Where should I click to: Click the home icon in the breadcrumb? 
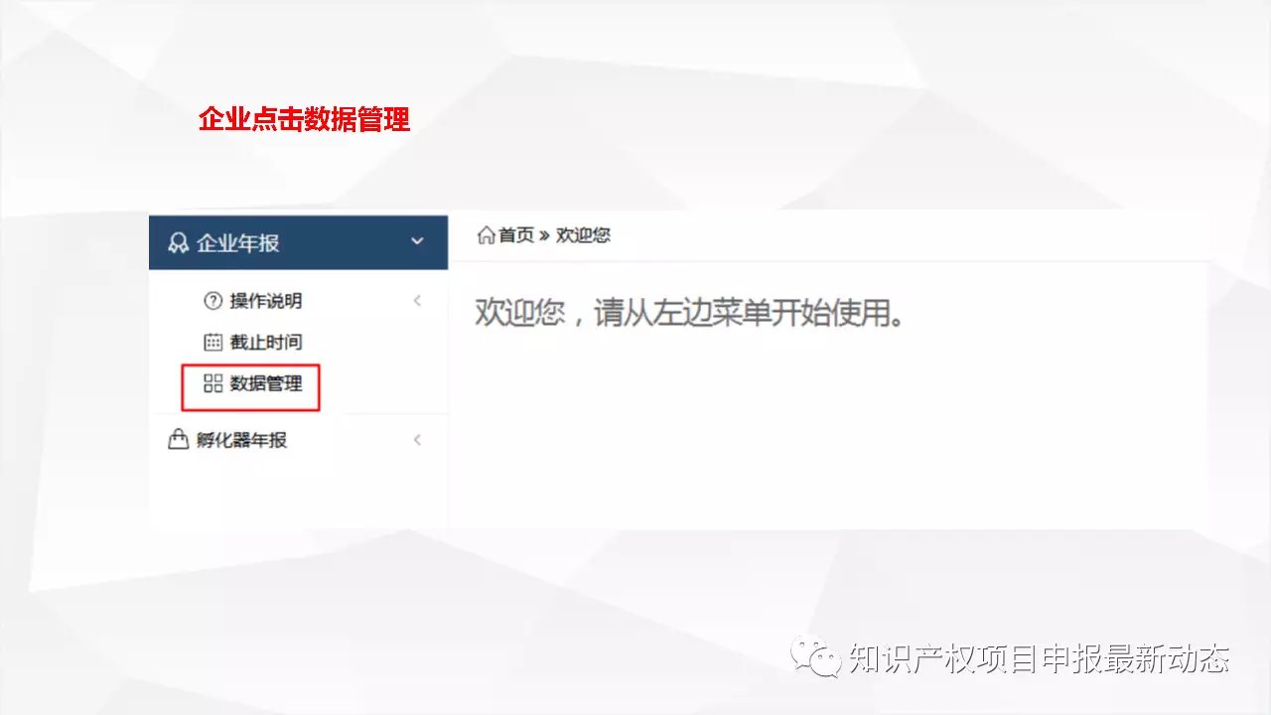tap(486, 235)
